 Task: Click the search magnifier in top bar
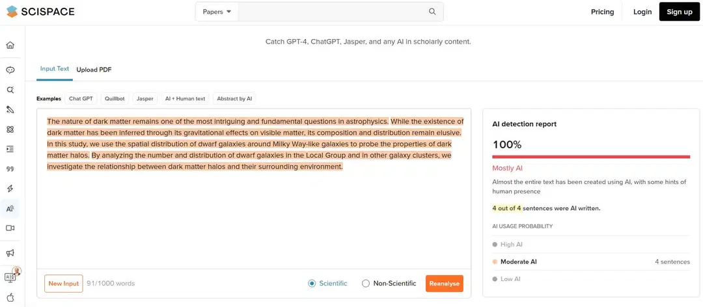click(x=432, y=12)
